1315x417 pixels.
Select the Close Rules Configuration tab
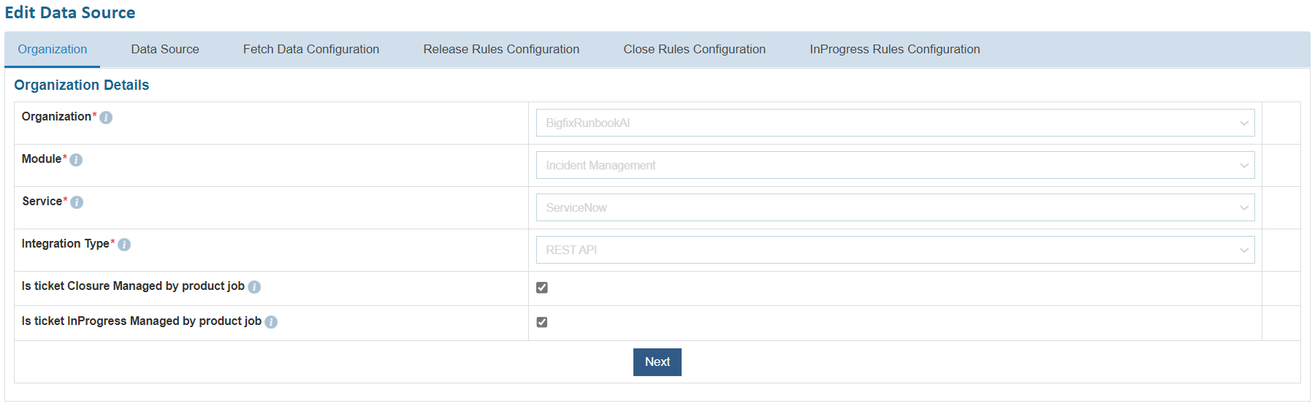pos(694,50)
